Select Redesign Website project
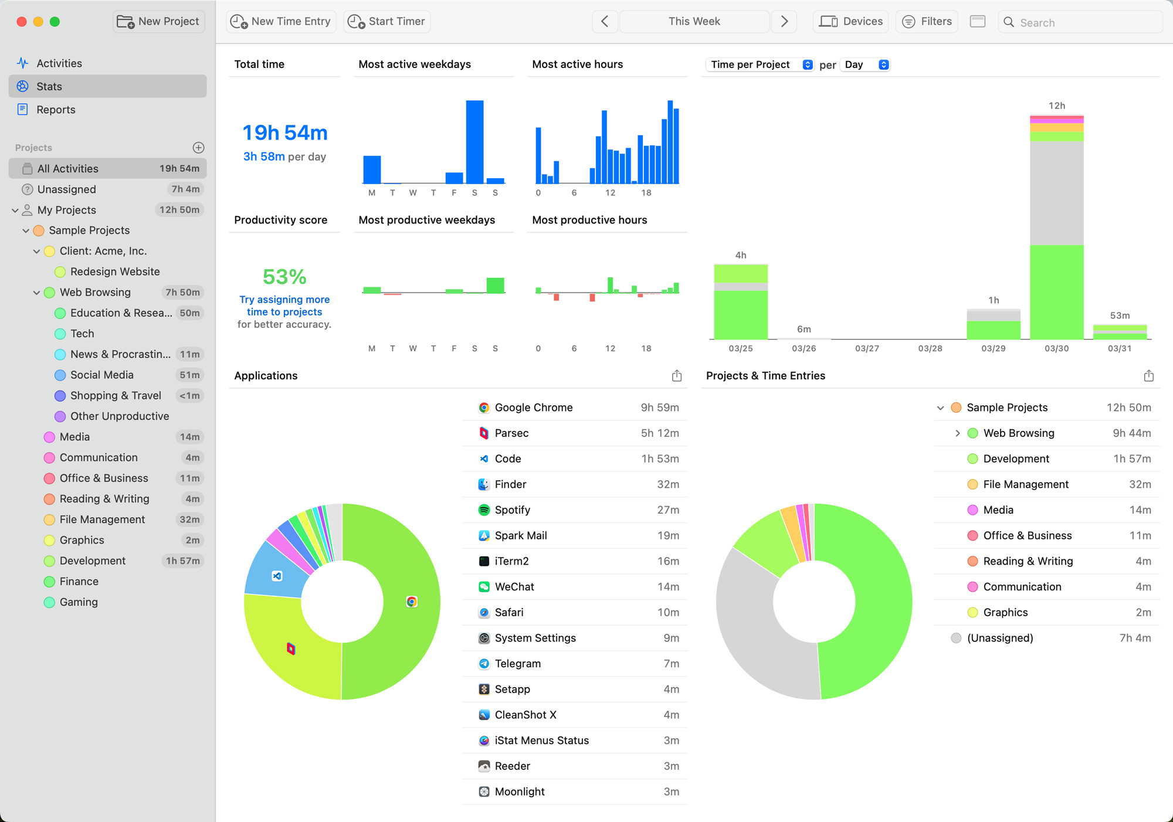This screenshot has width=1173, height=822. [x=108, y=271]
